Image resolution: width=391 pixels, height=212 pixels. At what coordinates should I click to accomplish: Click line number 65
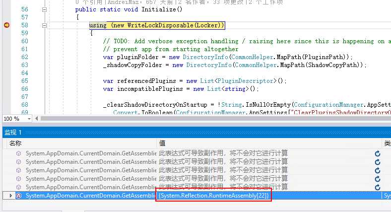tap(25, 81)
